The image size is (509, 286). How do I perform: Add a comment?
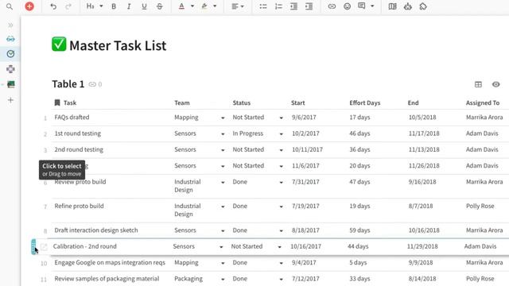pos(362,6)
